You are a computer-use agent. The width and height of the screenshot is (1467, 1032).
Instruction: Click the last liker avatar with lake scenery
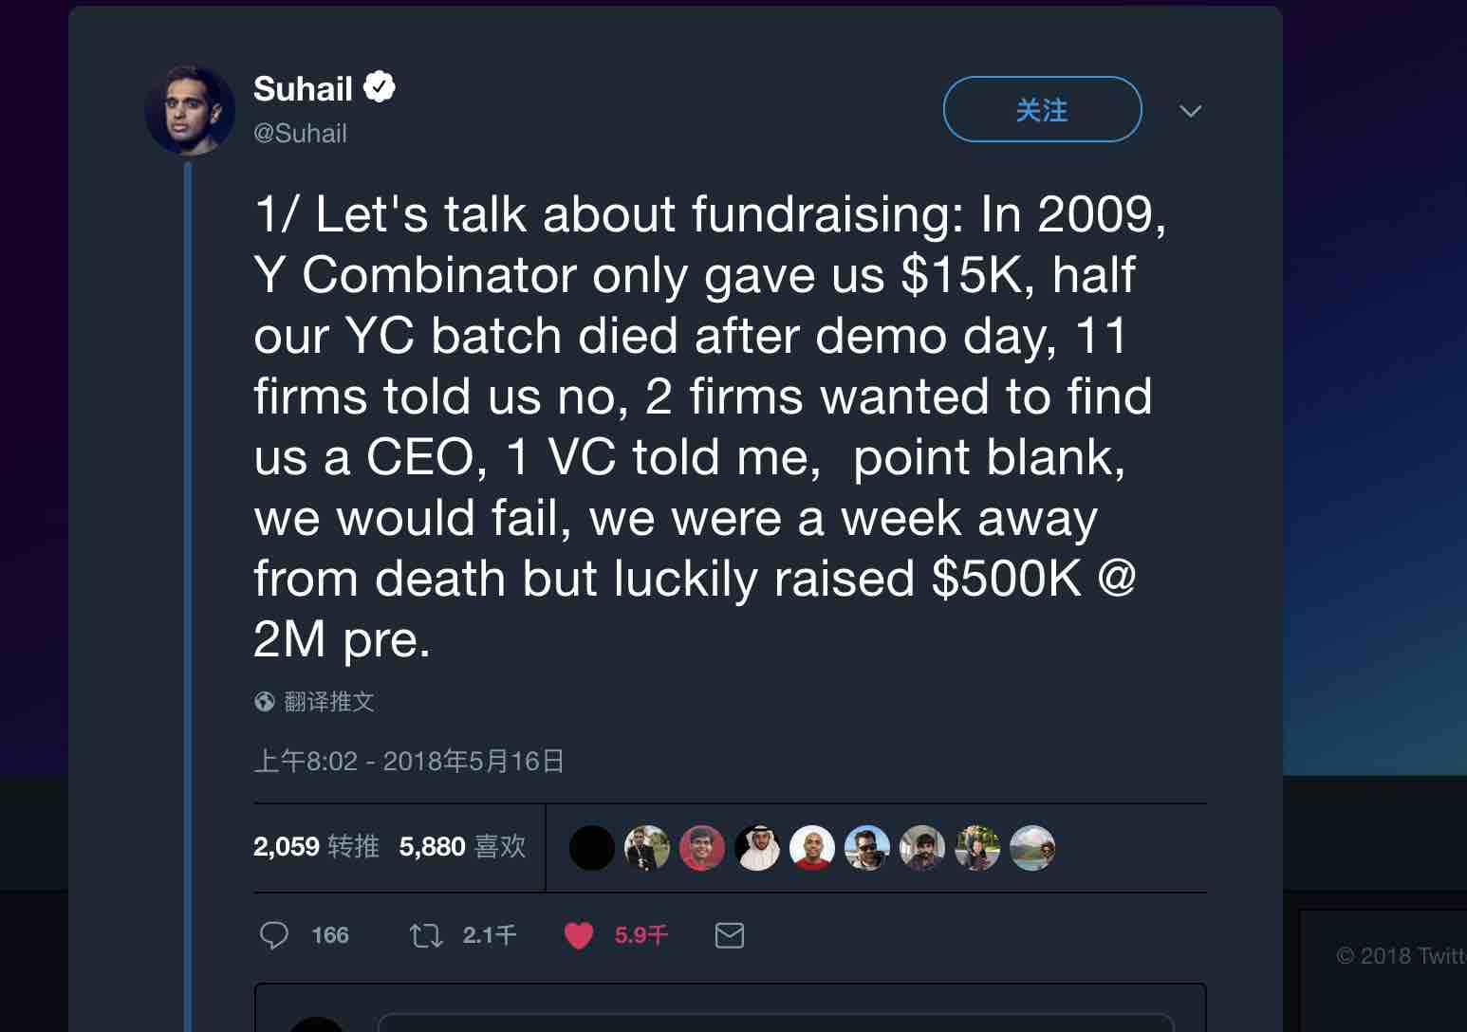click(1032, 848)
